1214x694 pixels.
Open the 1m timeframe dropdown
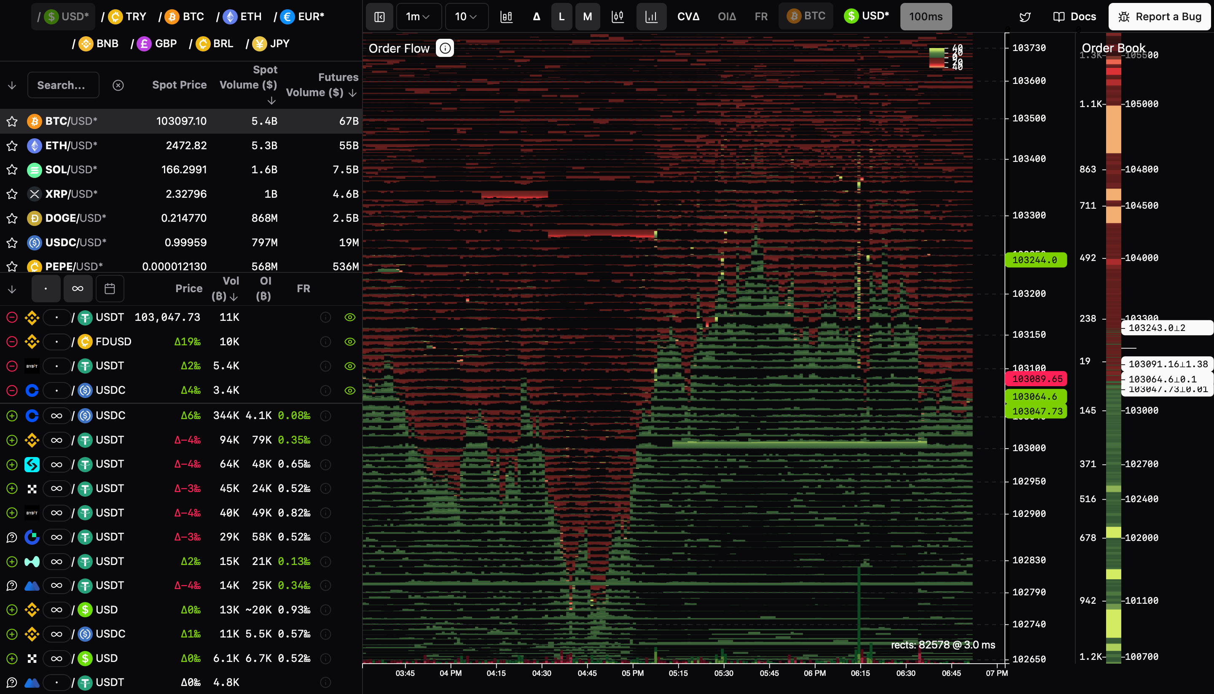coord(418,17)
